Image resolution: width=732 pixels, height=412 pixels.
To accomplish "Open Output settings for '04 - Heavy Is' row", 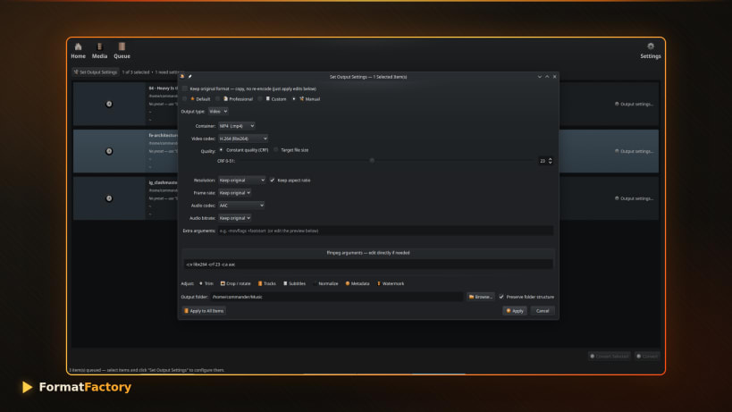I will pyautogui.click(x=634, y=104).
